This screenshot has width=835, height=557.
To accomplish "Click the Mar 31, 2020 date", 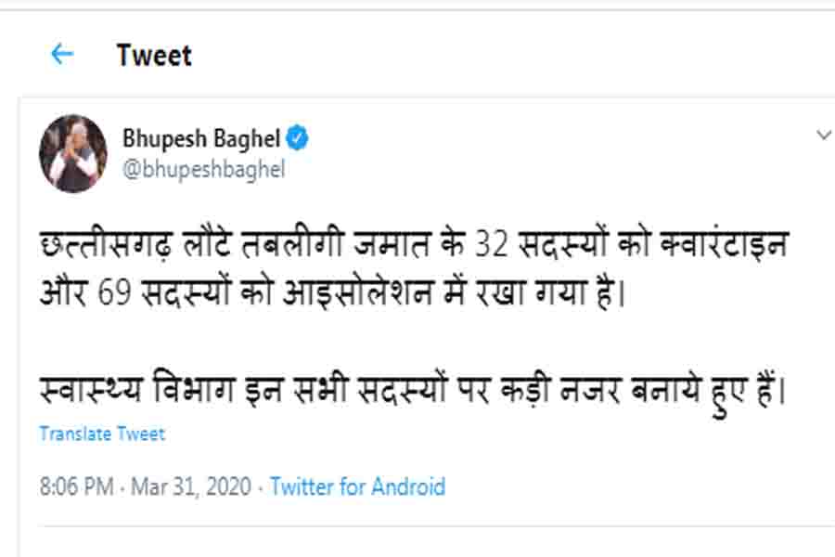I will pyautogui.click(x=192, y=486).
